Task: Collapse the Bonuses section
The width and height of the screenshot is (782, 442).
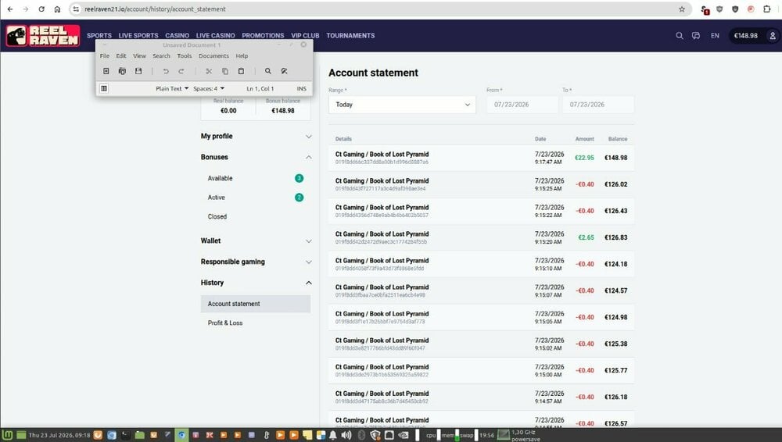Action: point(256,157)
